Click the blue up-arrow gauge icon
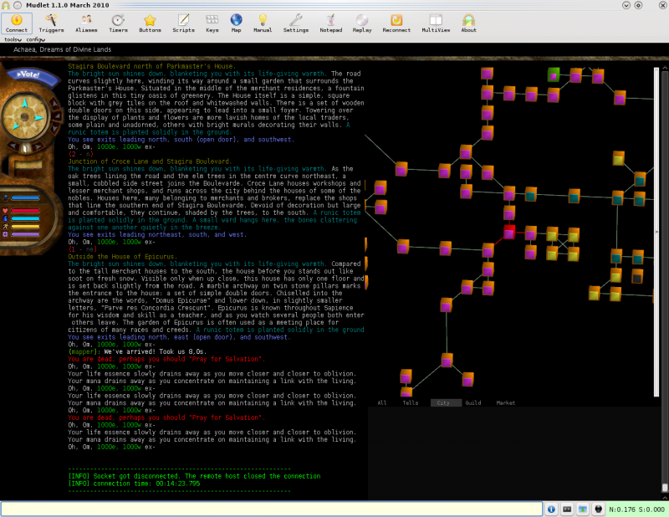This screenshot has width=669, height=517. click(6, 198)
